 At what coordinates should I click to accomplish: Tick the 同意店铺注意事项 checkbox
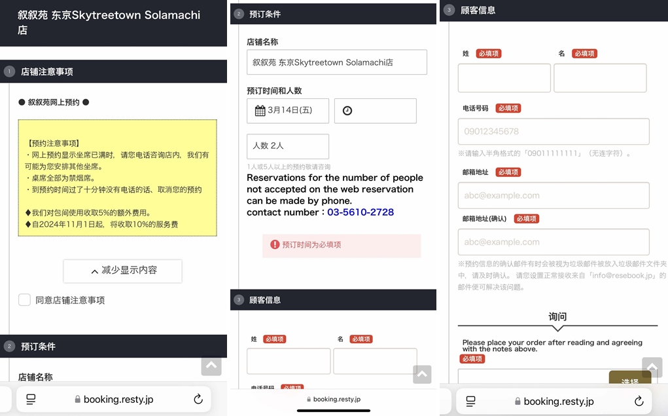coord(24,300)
